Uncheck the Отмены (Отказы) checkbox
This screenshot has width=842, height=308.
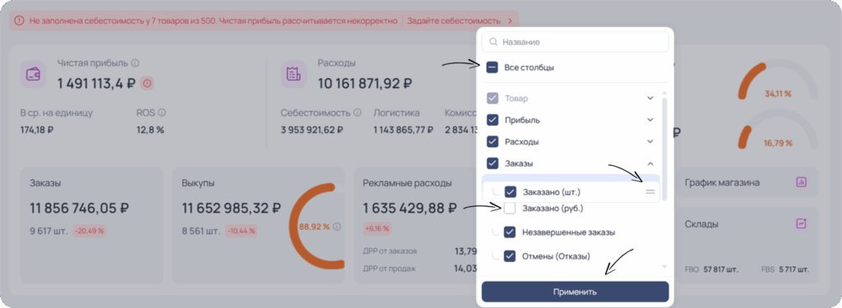(510, 256)
